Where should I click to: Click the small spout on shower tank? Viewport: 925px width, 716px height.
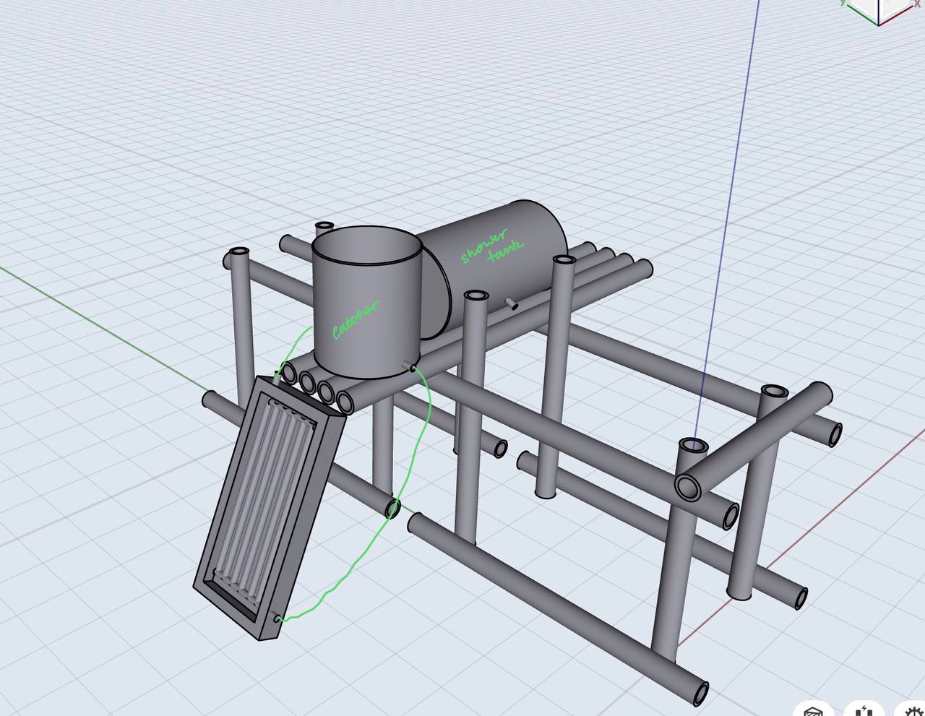click(x=511, y=303)
